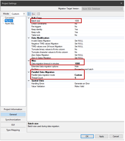The image size is (125, 141).
Task: Click Truncate binary values to fit into column
Action: pos(48,49)
